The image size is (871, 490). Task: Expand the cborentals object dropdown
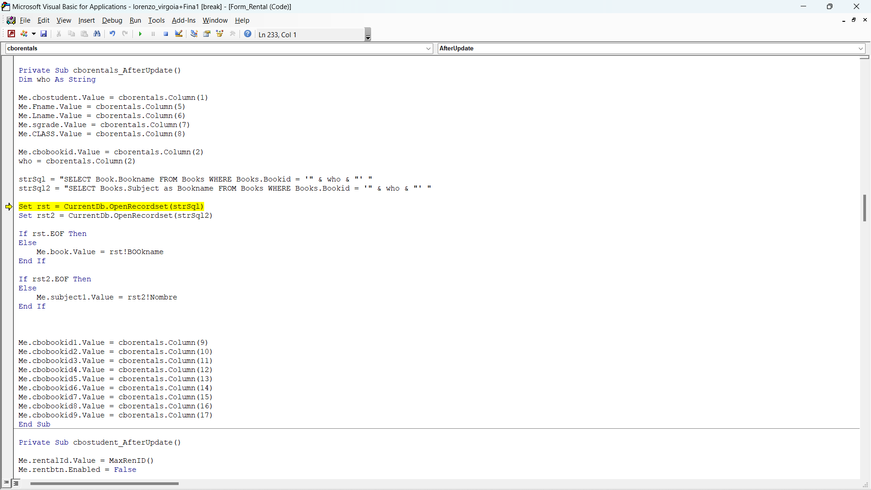click(x=429, y=49)
